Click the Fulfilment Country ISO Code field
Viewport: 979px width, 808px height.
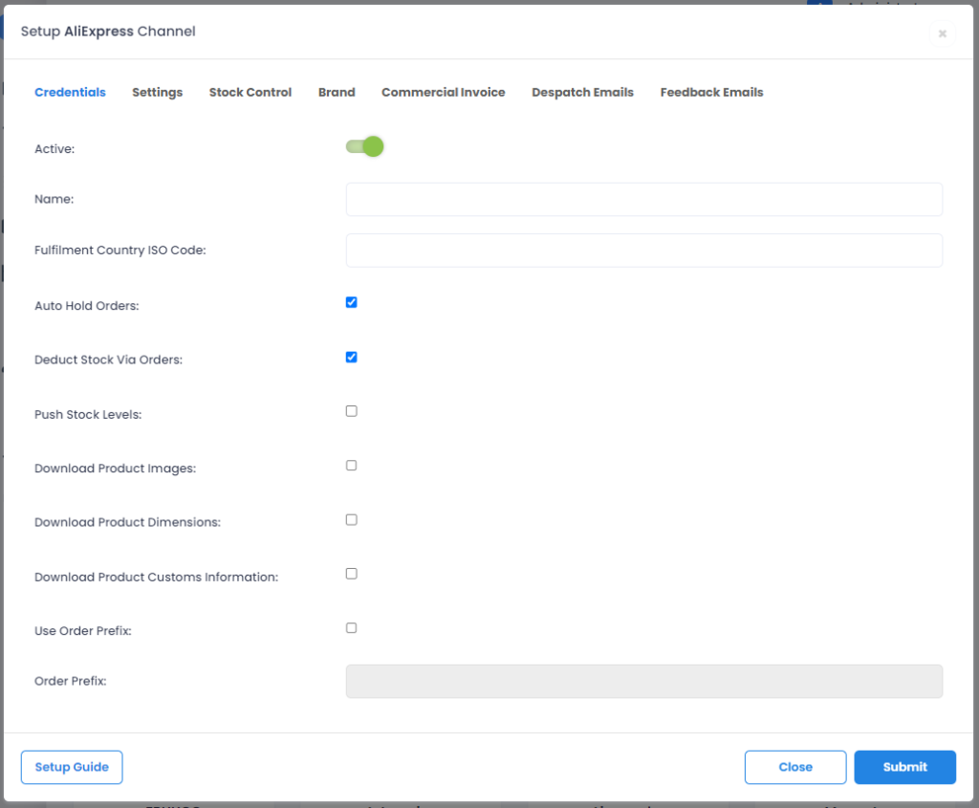click(644, 251)
